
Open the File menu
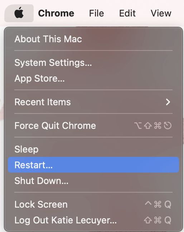(96, 13)
